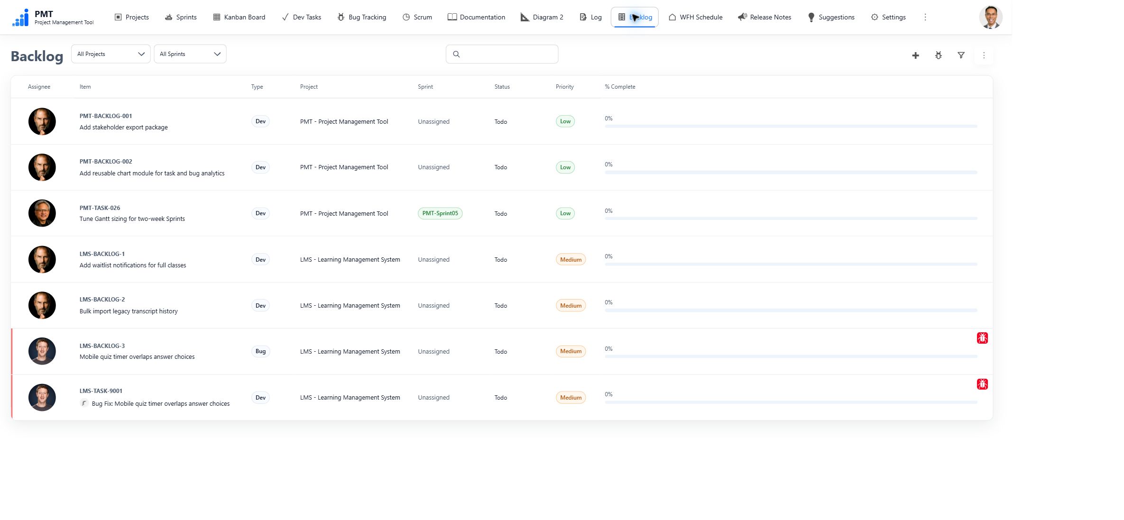Open the PMT-BACKLOG-001 item link
The width and height of the screenshot is (1124, 520).
(106, 116)
